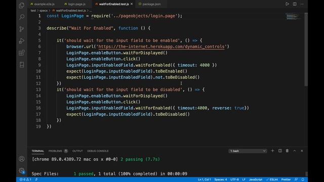Click the 'specs' breadcrumb segment

(44, 11)
